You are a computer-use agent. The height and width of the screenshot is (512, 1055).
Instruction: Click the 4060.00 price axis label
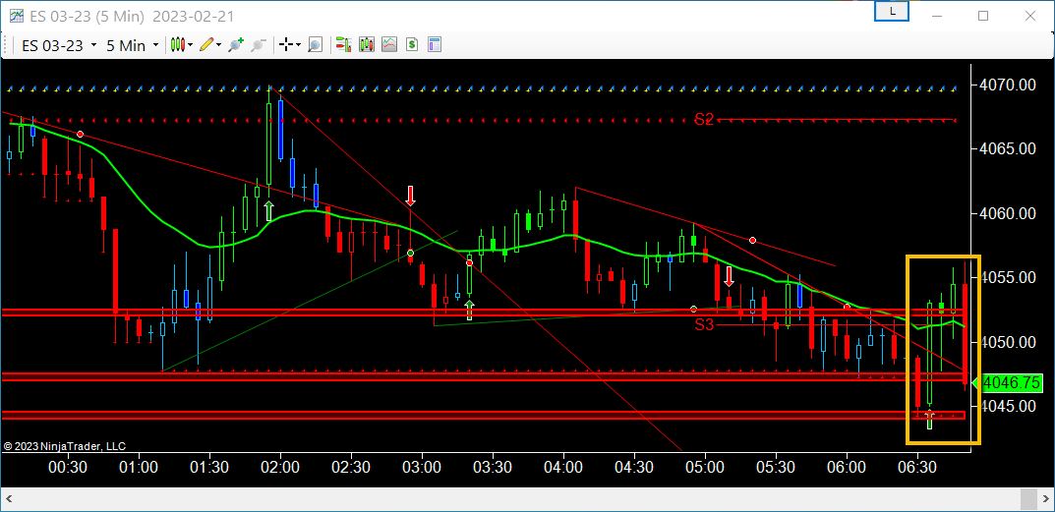pos(1007,213)
